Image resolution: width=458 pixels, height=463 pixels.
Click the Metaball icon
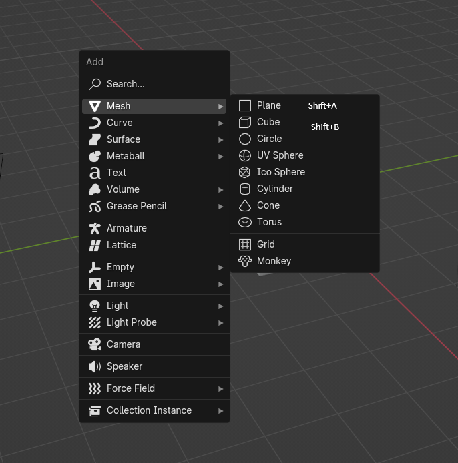pos(95,157)
